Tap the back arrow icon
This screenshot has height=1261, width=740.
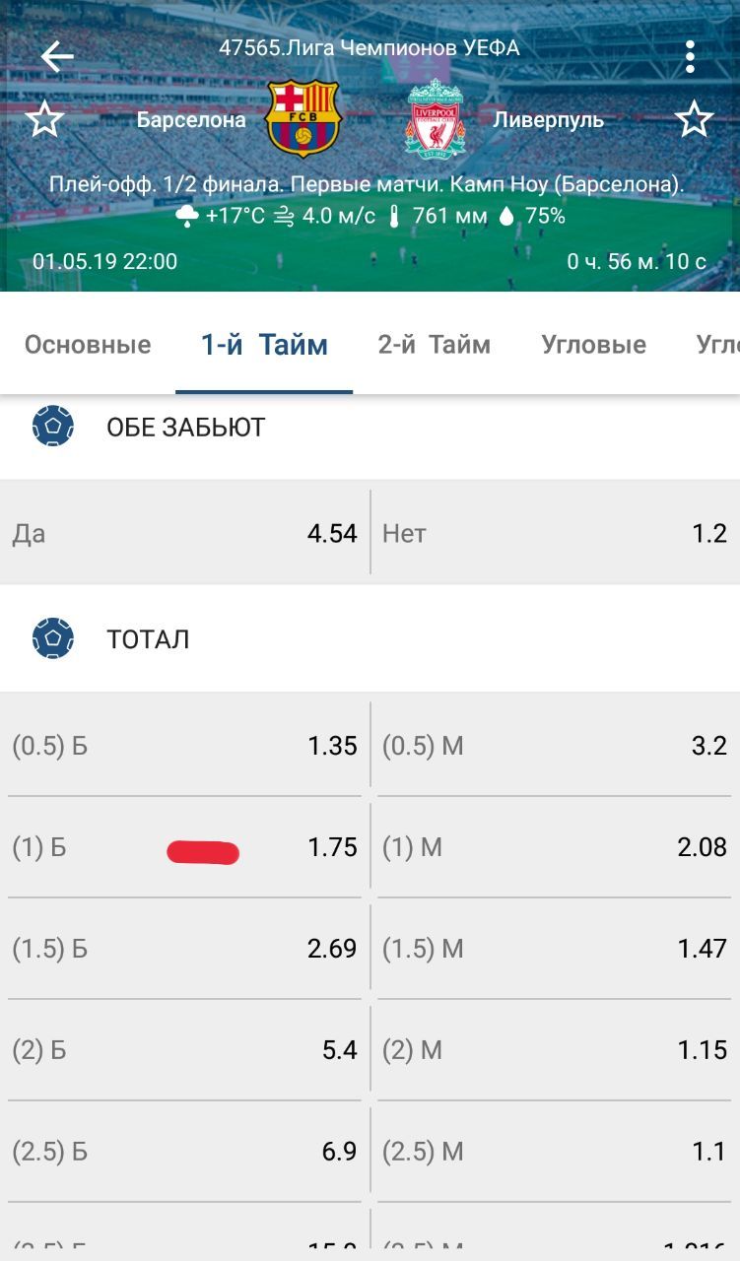pos(56,57)
